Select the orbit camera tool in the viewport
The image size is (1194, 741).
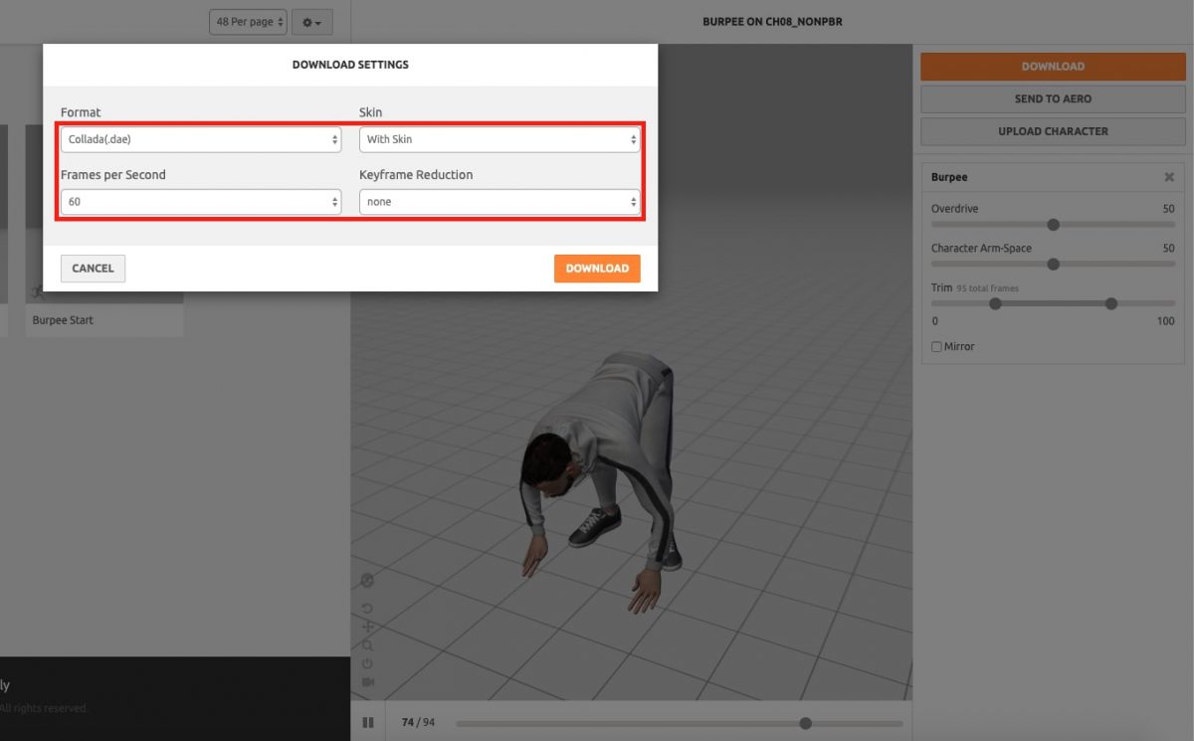(x=367, y=580)
